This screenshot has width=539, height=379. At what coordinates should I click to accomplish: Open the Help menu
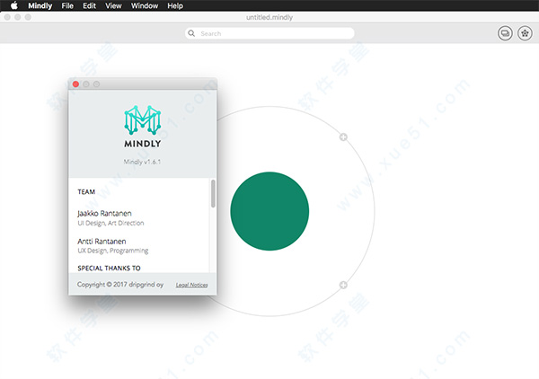[x=175, y=6]
